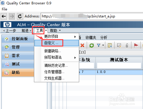Click the 需求 requirements clipboard icon

tap(7, 56)
